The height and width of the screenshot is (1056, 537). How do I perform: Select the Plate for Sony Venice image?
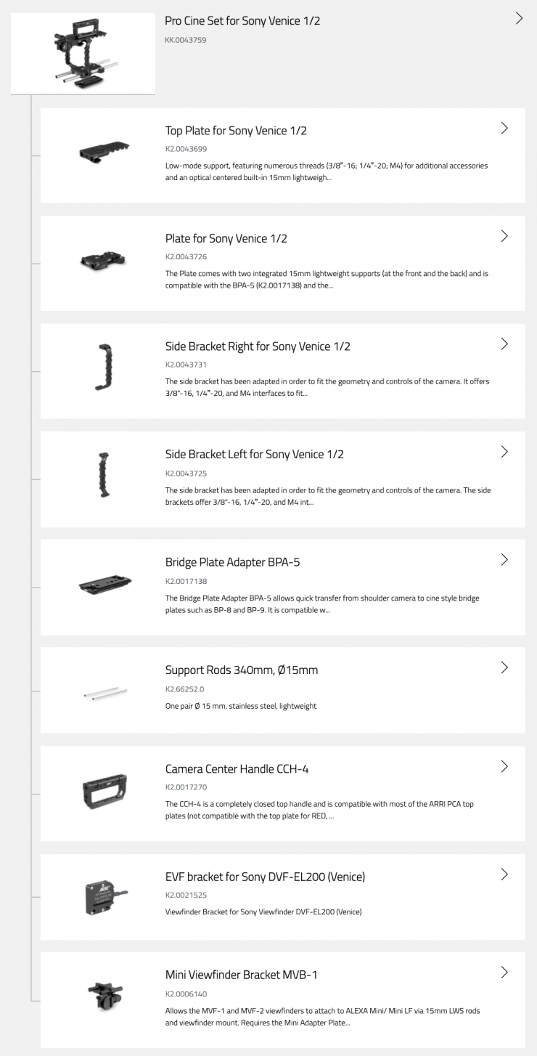(x=104, y=261)
